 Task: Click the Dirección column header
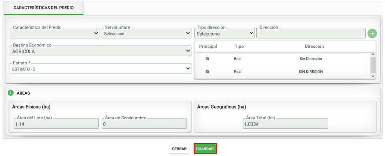tap(314, 46)
